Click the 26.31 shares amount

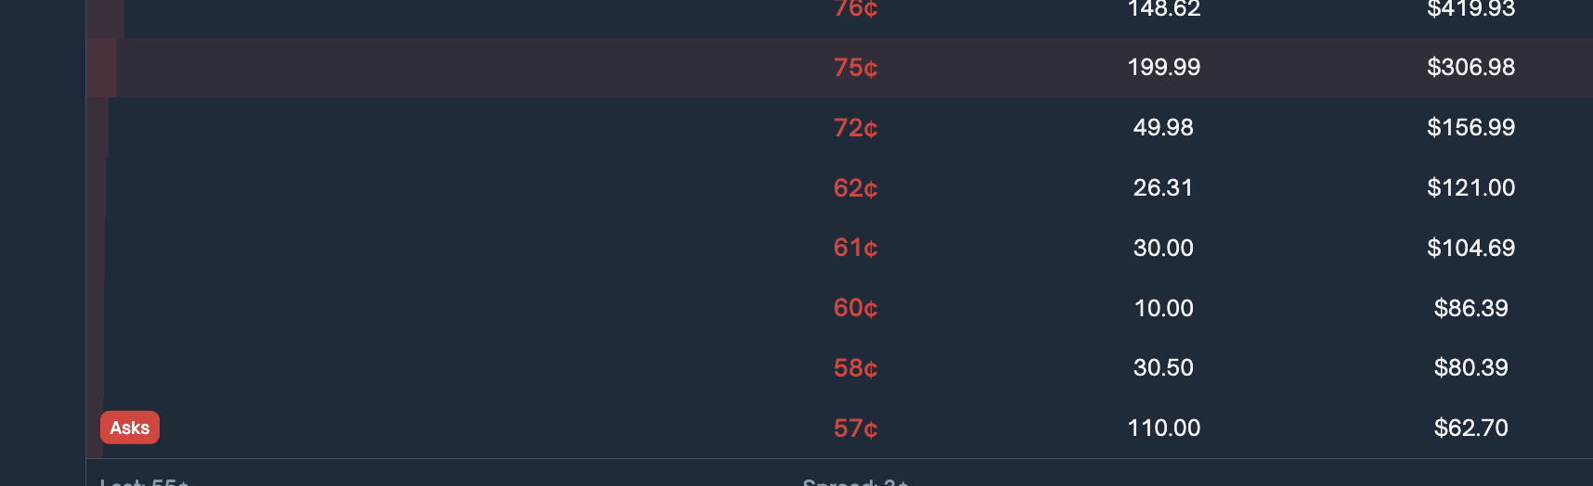pos(1163,188)
